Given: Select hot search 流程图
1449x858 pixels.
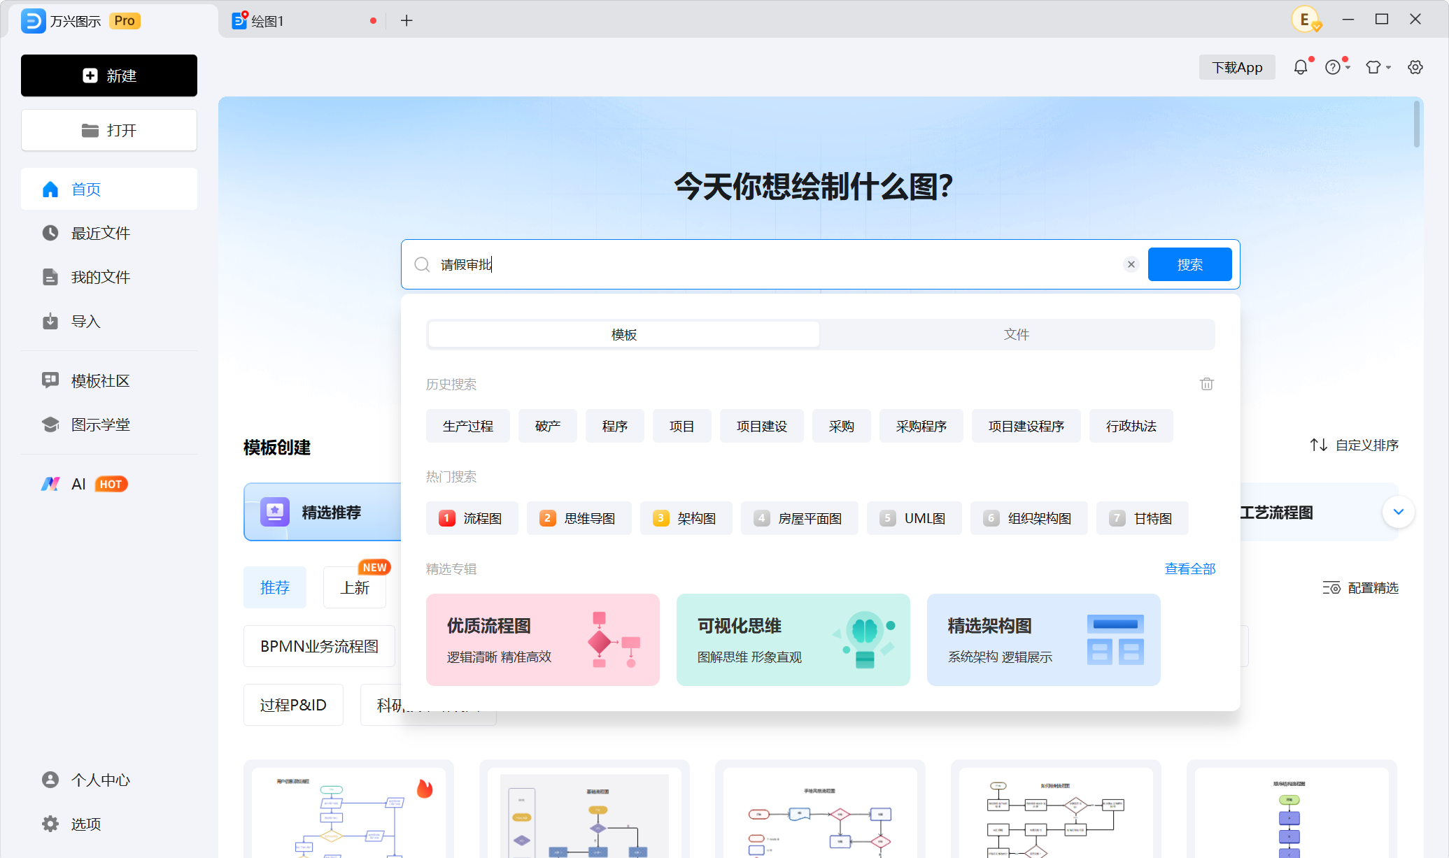Looking at the screenshot, I should pos(472,518).
